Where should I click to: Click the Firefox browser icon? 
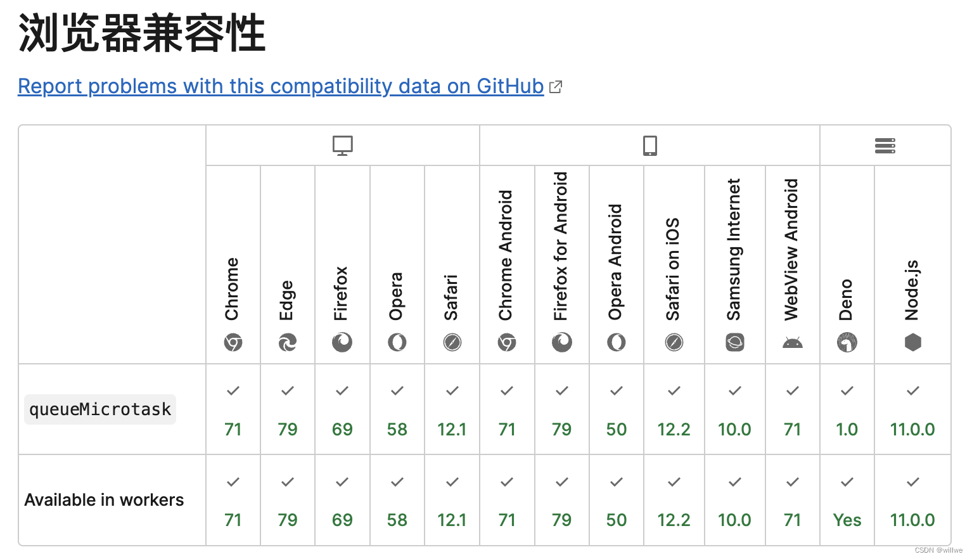click(342, 342)
